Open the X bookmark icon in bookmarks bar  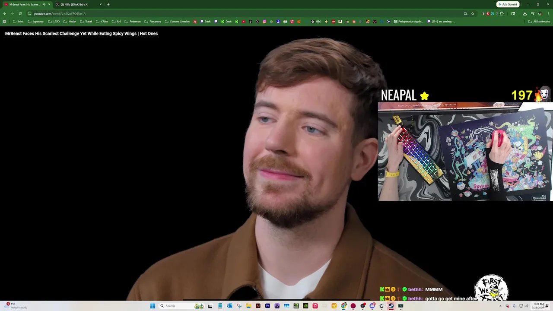pos(257,22)
